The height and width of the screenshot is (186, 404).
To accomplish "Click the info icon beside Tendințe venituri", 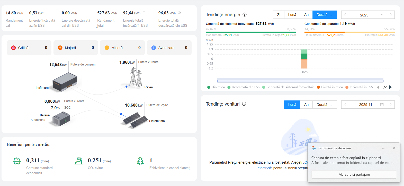I will (x=244, y=104).
